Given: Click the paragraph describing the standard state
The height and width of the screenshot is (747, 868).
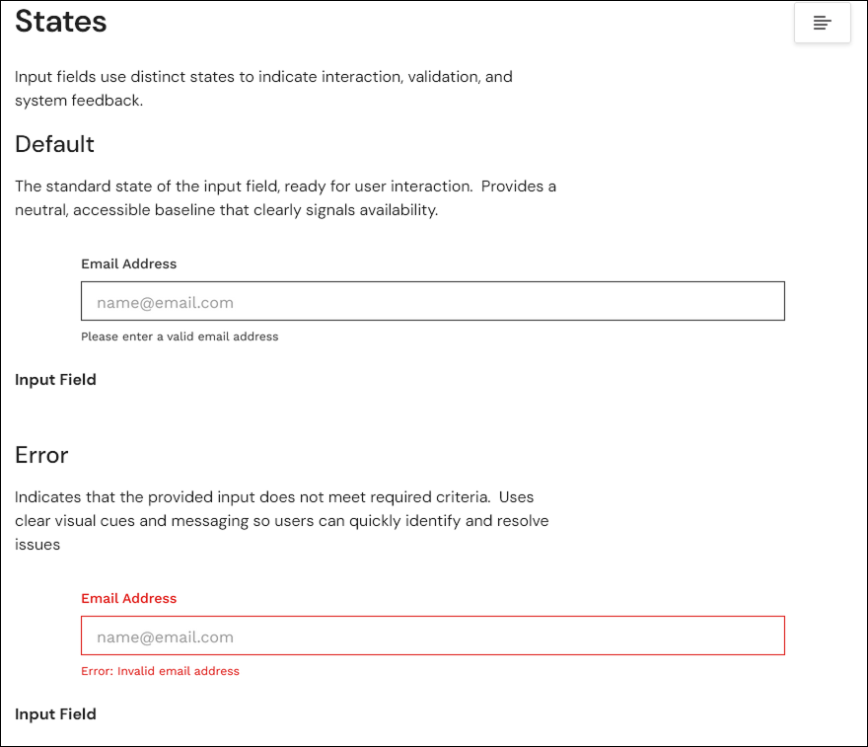Looking at the screenshot, I should pyautogui.click(x=285, y=197).
